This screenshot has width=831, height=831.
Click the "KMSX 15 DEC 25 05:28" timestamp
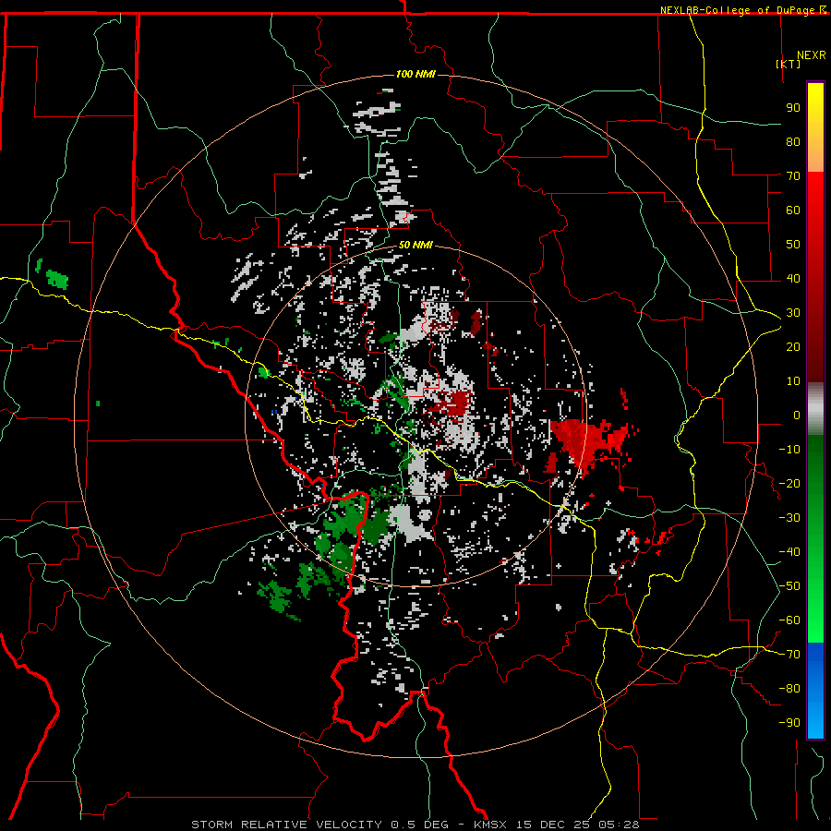(x=557, y=825)
